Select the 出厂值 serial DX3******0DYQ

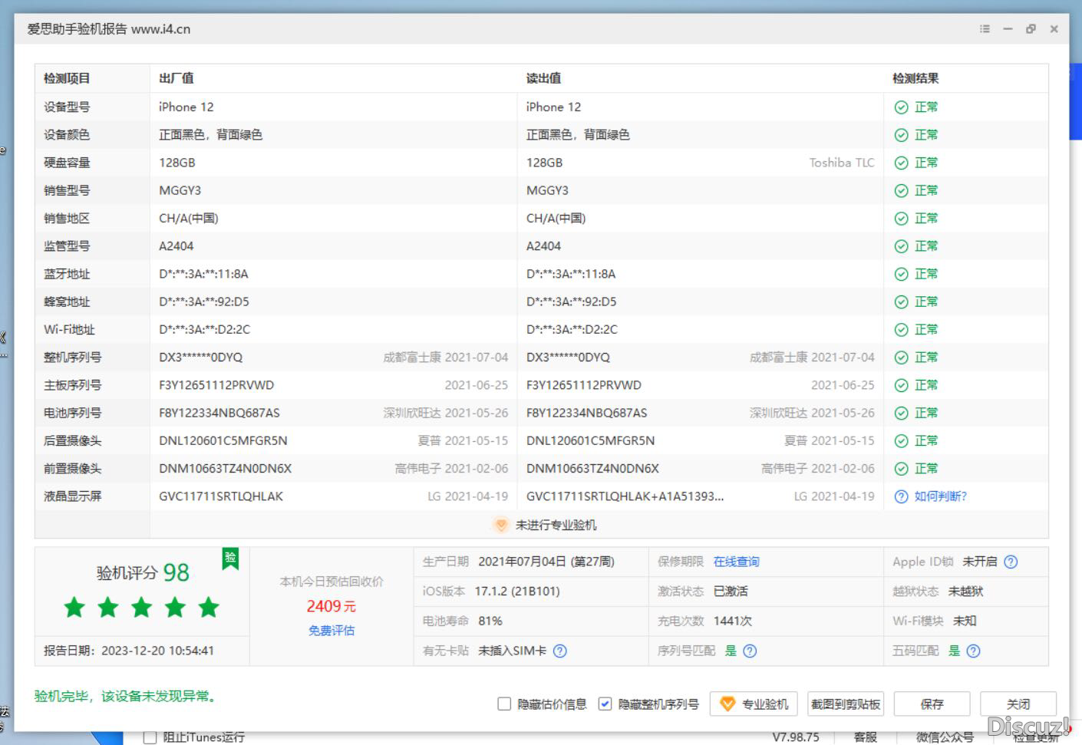tap(201, 358)
